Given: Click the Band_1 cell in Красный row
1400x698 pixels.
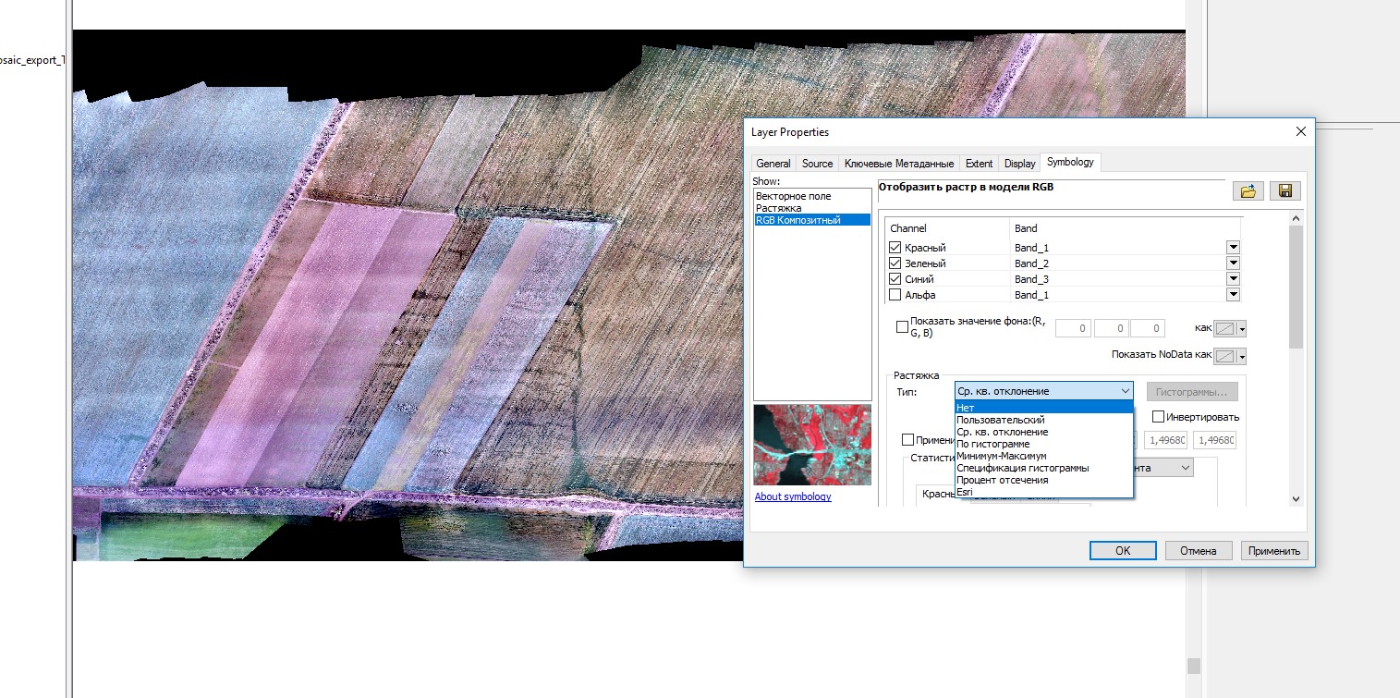Looking at the screenshot, I should pos(1117,248).
